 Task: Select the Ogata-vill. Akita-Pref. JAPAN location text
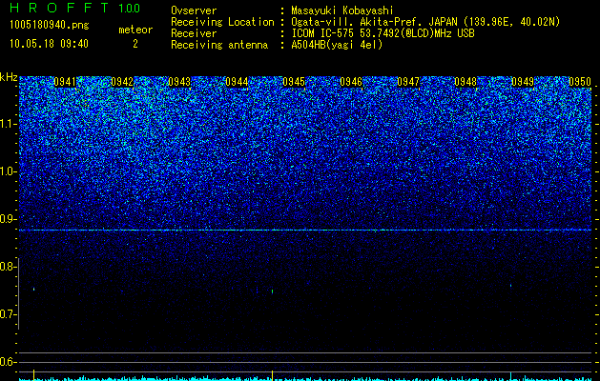425,22
